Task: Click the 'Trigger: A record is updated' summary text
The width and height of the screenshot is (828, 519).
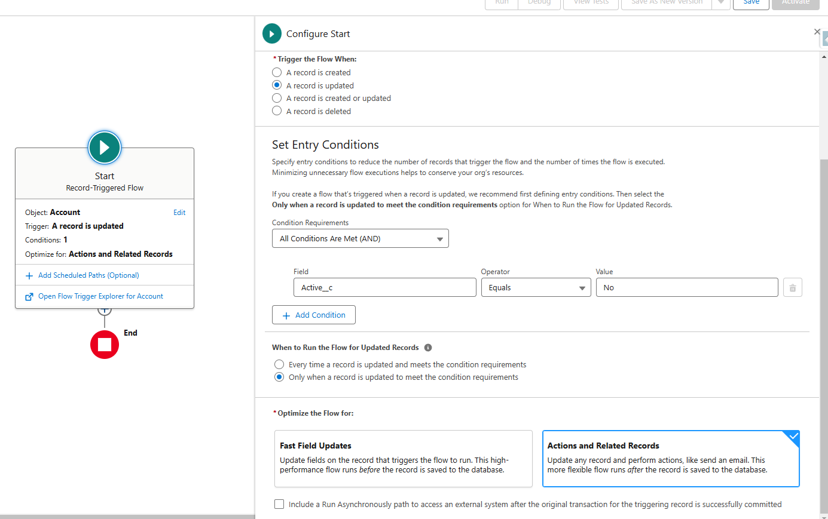Action: click(x=74, y=226)
